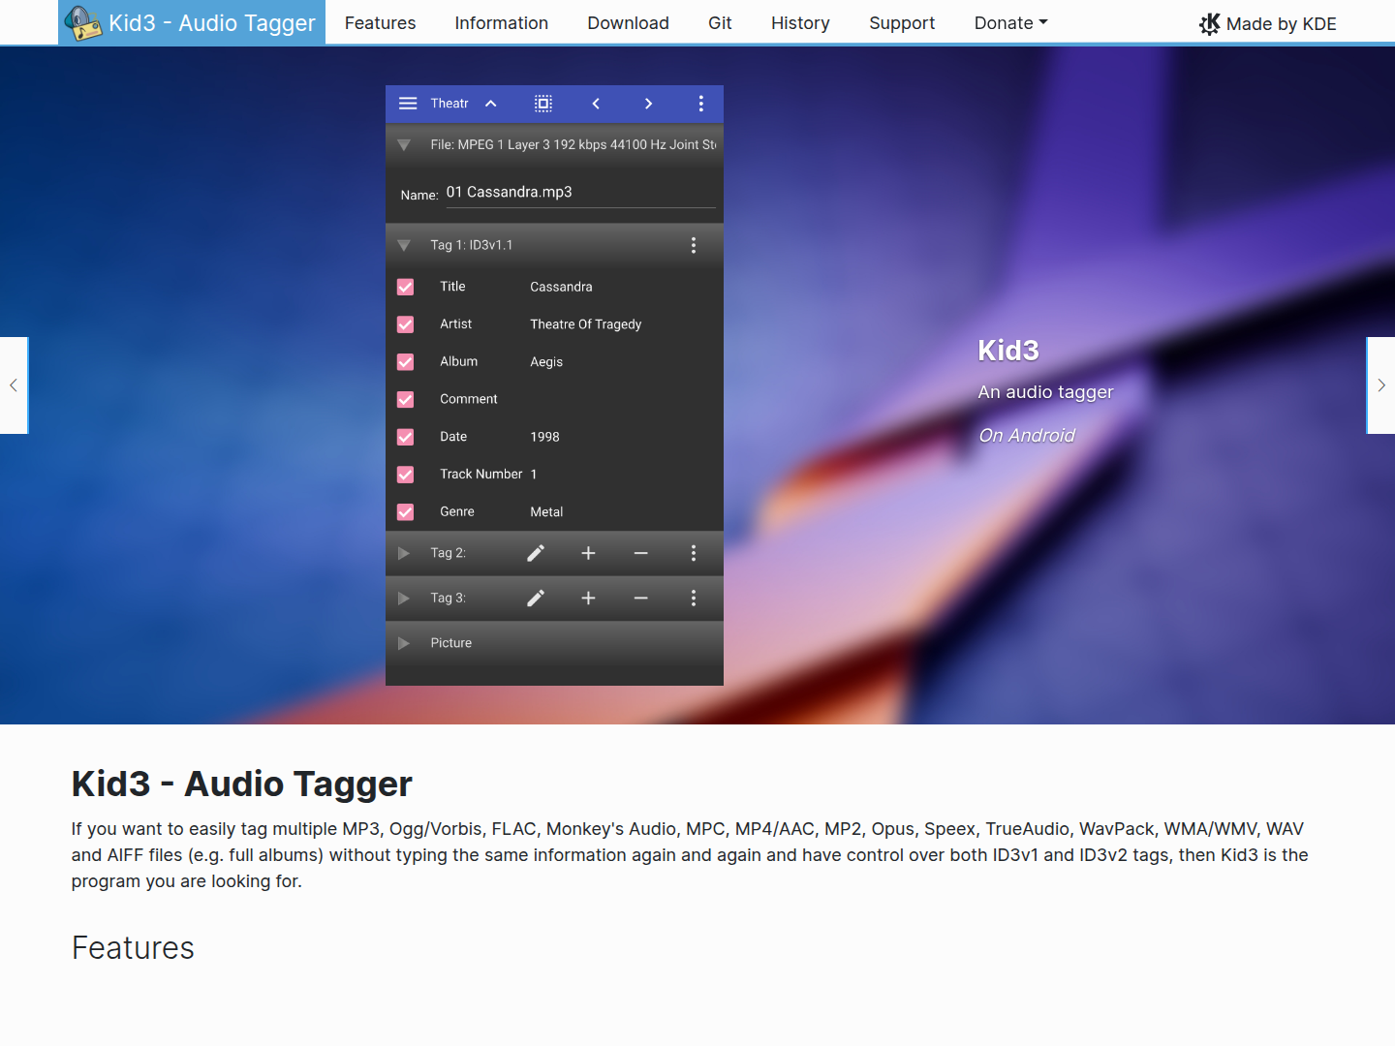Open the hamburger menu in the app screenshot
1395x1046 pixels.
pos(408,104)
